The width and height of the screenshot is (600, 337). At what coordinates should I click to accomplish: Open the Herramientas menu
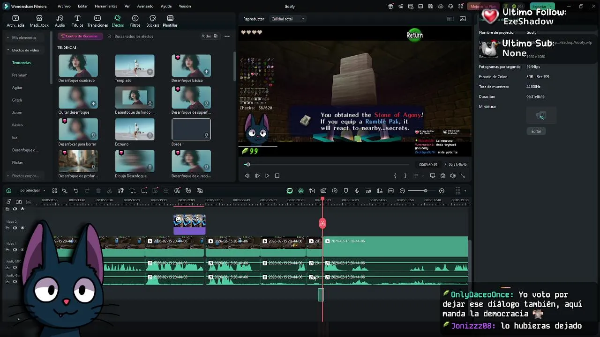pos(106,7)
